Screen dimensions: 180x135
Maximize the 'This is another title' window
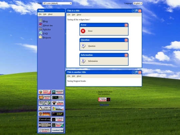point(137,72)
